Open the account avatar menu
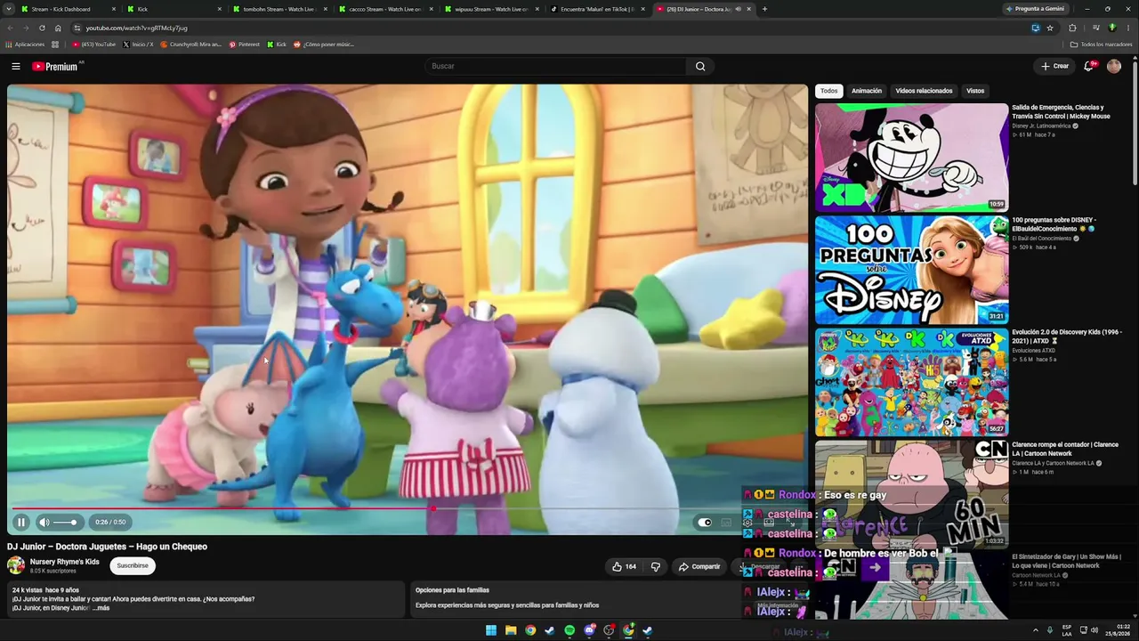 [x=1114, y=66]
